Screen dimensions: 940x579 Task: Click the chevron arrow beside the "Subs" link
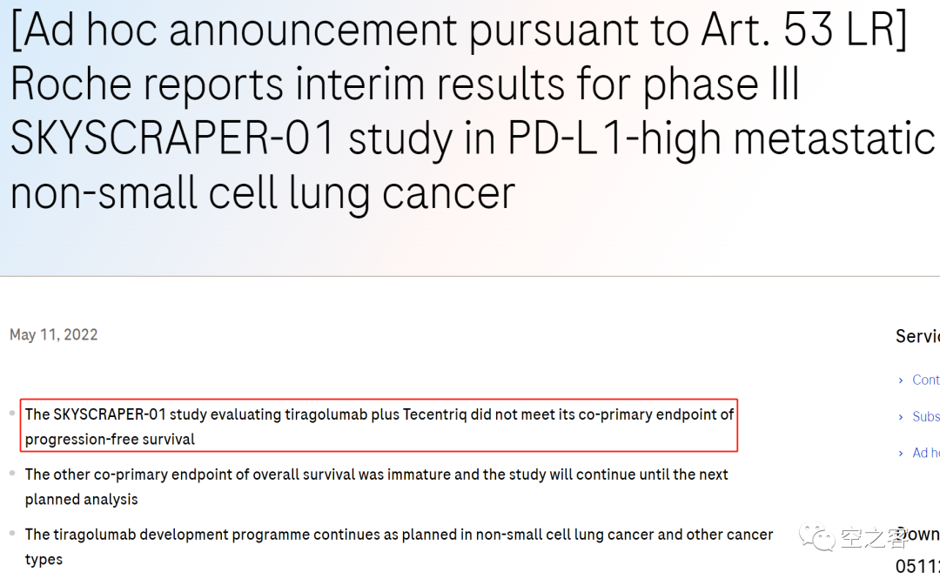tap(901, 417)
